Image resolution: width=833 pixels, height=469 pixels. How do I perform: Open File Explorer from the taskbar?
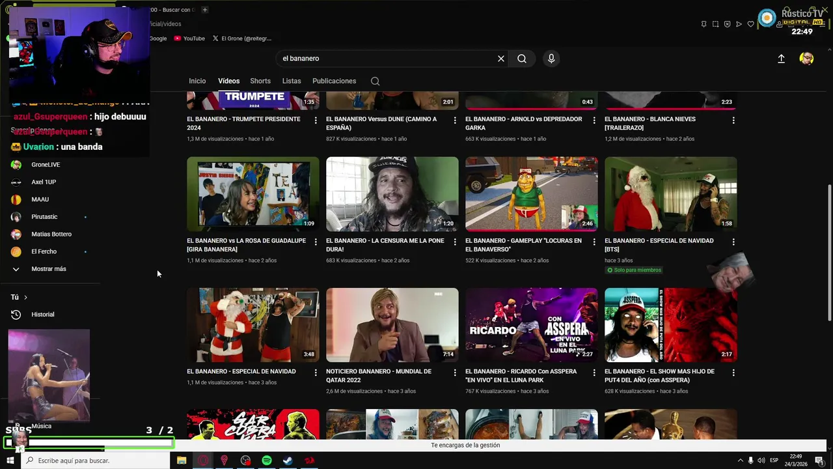182,461
